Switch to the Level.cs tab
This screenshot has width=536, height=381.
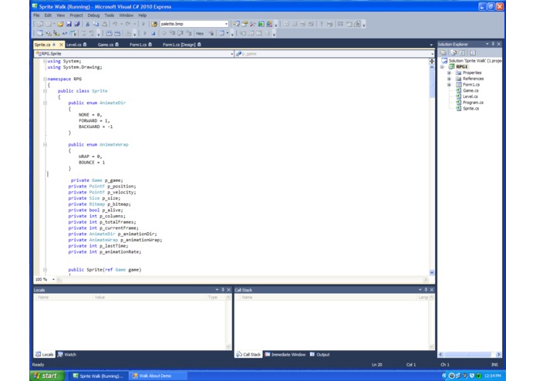click(x=76, y=45)
